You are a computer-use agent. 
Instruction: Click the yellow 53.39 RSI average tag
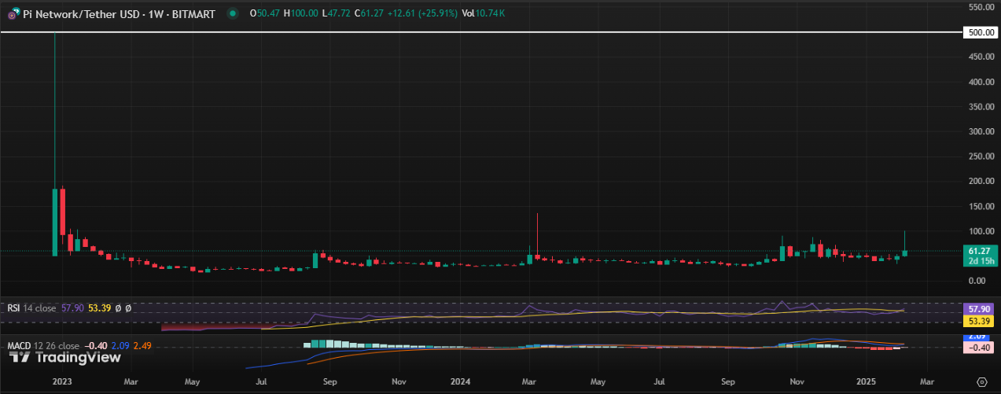(x=977, y=322)
